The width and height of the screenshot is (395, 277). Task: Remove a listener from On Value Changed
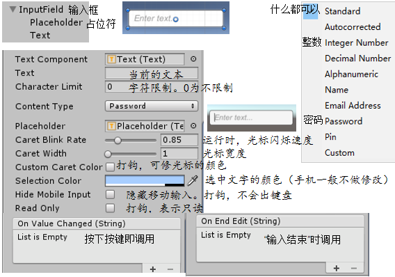point(170,269)
